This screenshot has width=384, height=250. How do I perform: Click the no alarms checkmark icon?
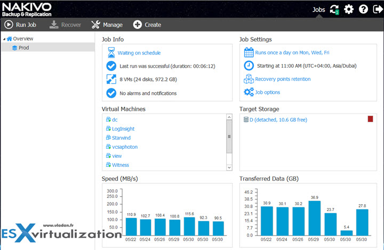click(x=111, y=93)
